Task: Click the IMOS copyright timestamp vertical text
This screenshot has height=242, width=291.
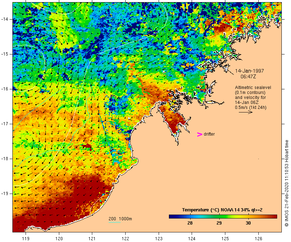Action: point(286,183)
